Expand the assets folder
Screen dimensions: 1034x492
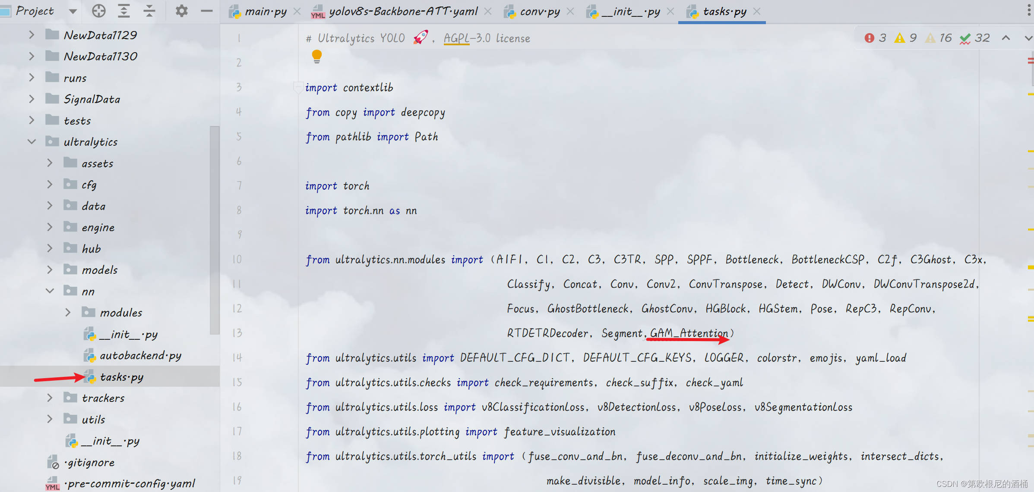[x=50, y=163]
